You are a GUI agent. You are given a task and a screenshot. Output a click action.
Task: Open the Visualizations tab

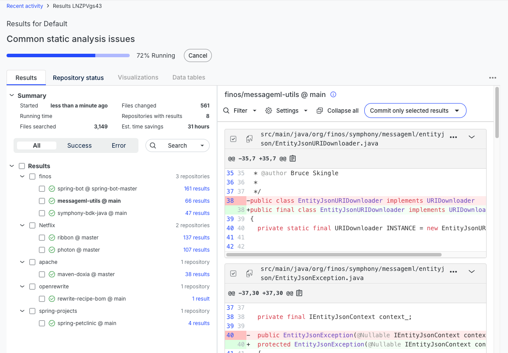click(138, 77)
